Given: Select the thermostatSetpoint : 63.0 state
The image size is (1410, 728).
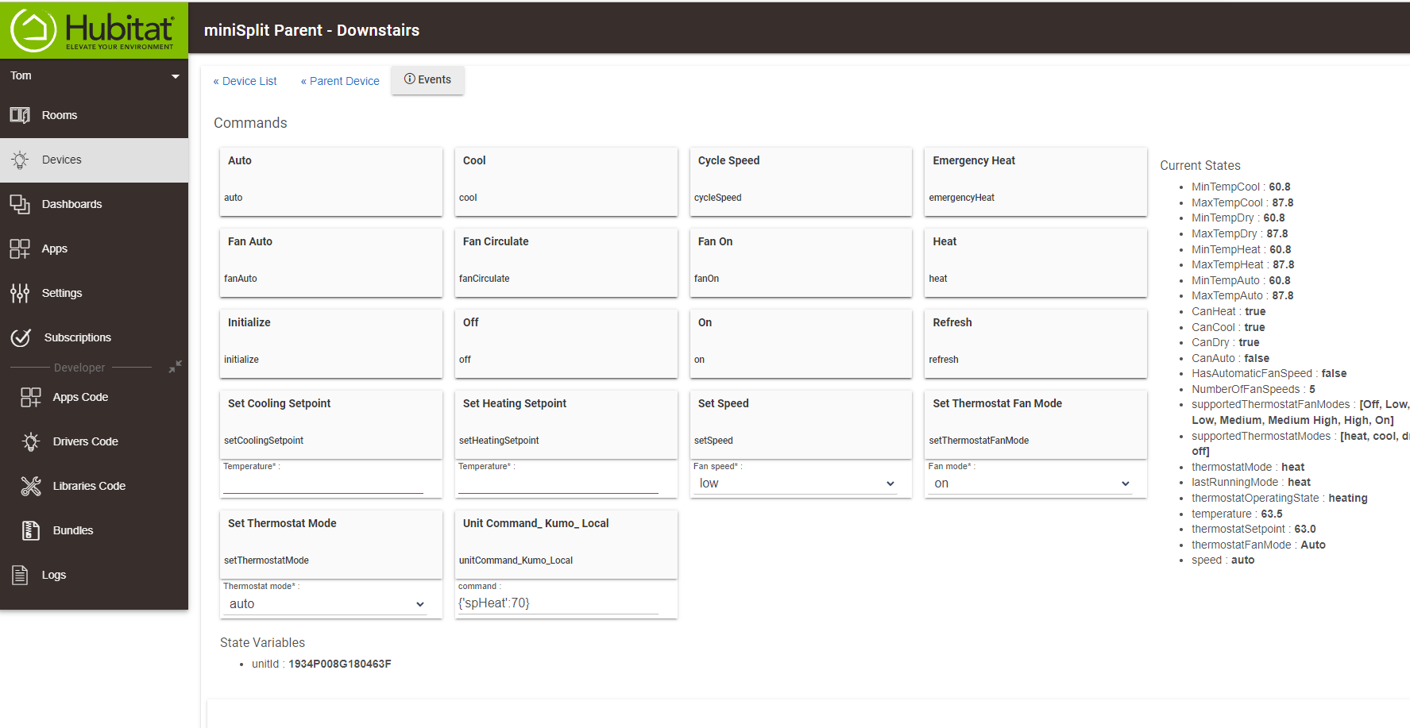Looking at the screenshot, I should coord(1254,529).
